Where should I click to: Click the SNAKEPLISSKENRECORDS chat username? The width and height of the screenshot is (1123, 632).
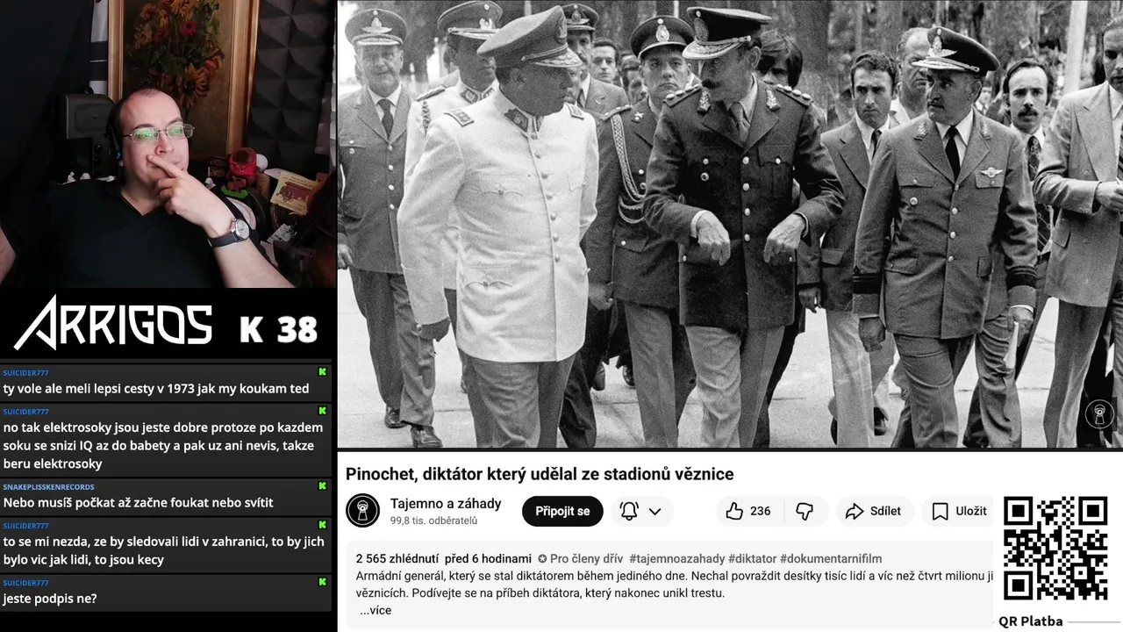pyautogui.click(x=48, y=486)
